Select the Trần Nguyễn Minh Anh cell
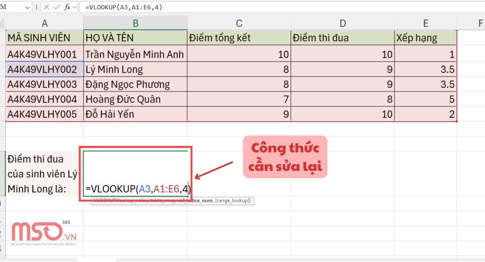The image size is (485, 262). click(x=135, y=54)
